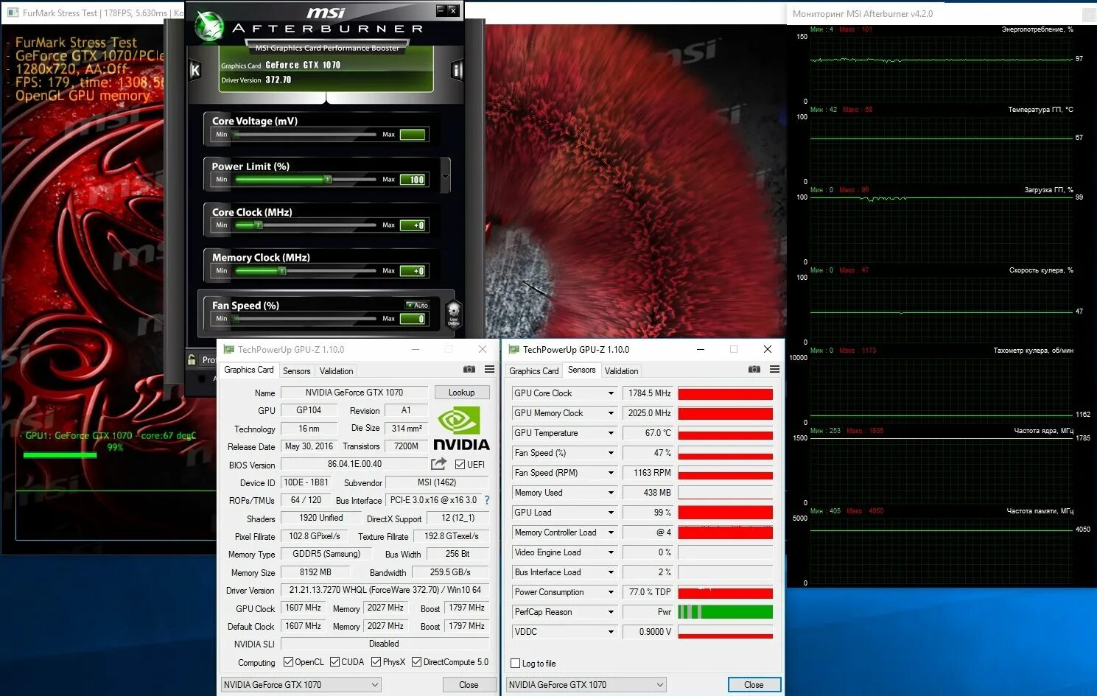
Task: Switch to Graphics Card tab in right GPU-Z
Action: [534, 371]
